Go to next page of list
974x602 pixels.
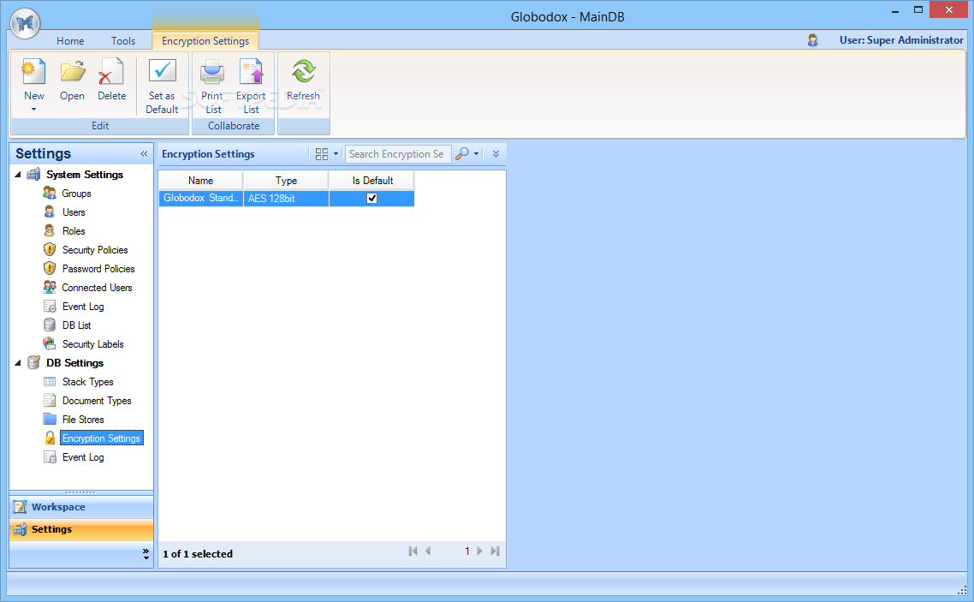point(479,551)
